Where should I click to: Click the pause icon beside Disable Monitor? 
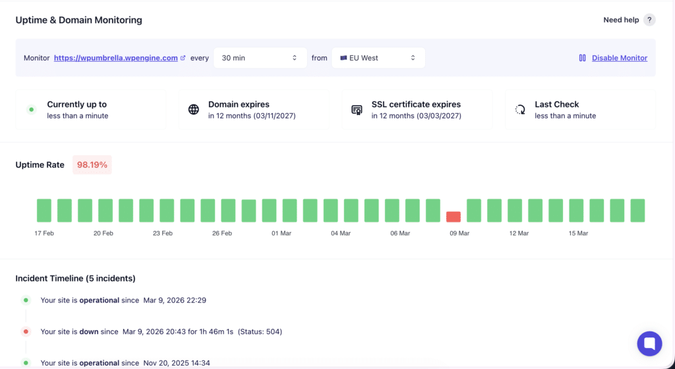582,58
